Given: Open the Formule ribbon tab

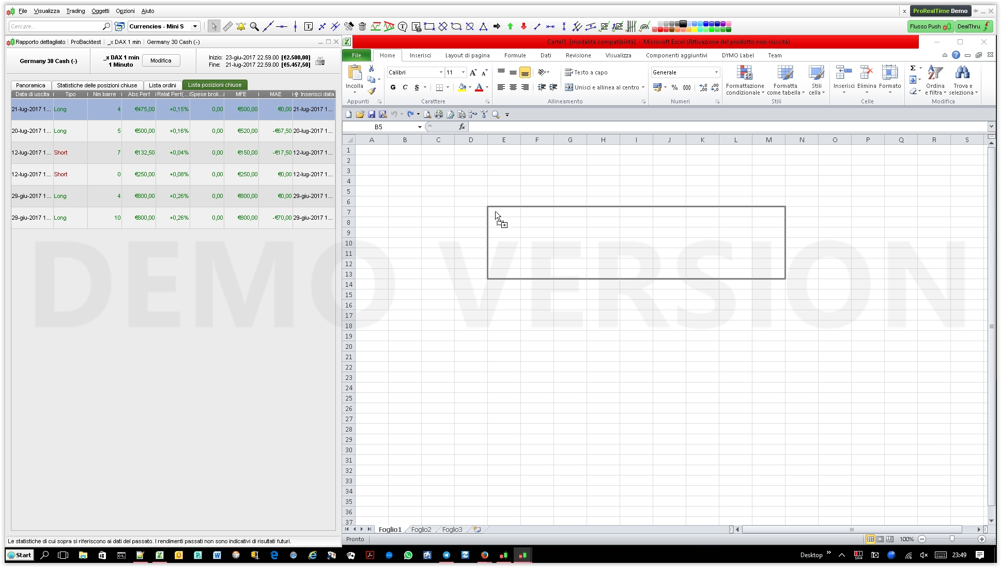Looking at the screenshot, I should point(515,55).
